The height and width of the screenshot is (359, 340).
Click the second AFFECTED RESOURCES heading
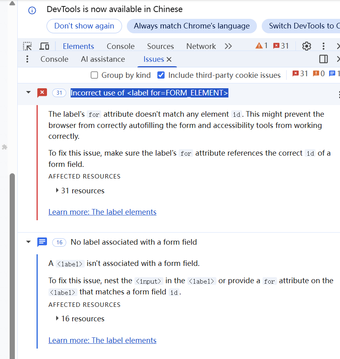click(x=84, y=304)
